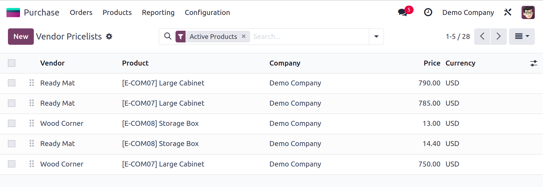The height and width of the screenshot is (187, 543).
Task: Open the list view switcher dropdown
Action: click(522, 36)
